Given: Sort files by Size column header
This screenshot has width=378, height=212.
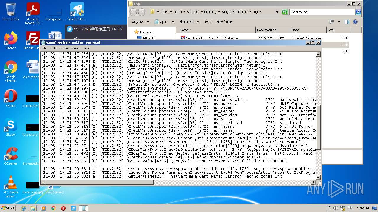Looking at the screenshot, I should (x=338, y=30).
